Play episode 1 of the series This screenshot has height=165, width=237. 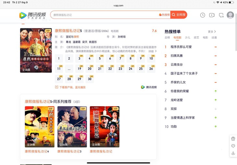[x=59, y=59]
